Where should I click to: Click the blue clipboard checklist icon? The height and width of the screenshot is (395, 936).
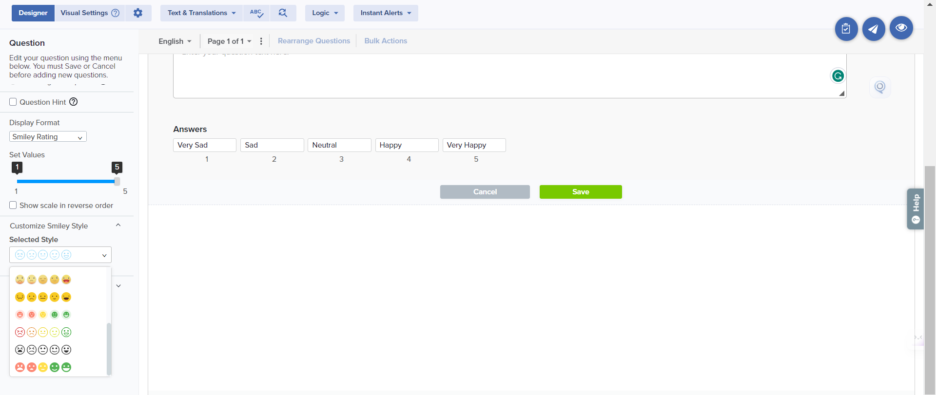pyautogui.click(x=846, y=29)
